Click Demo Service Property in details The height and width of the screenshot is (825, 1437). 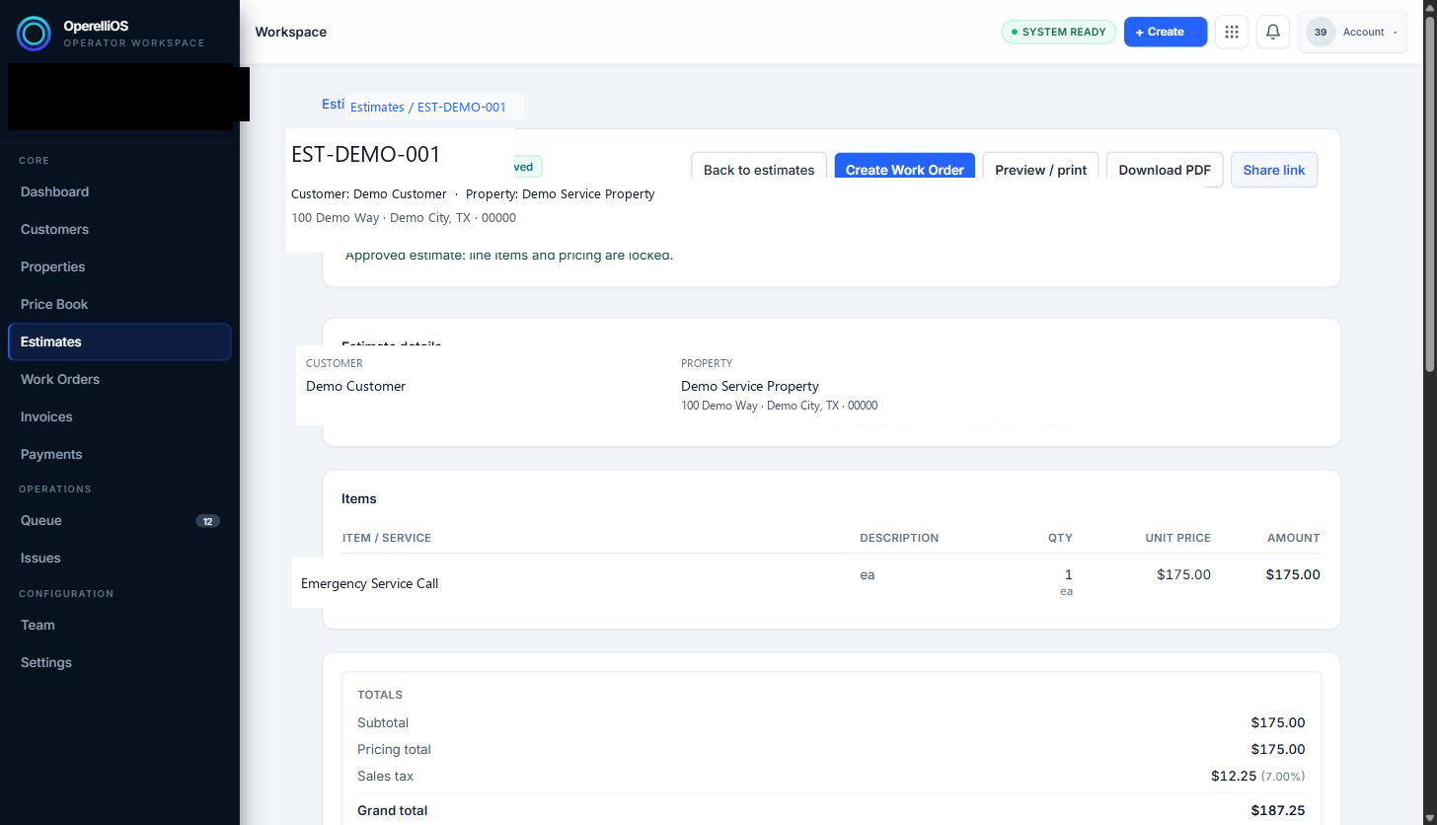coord(750,386)
